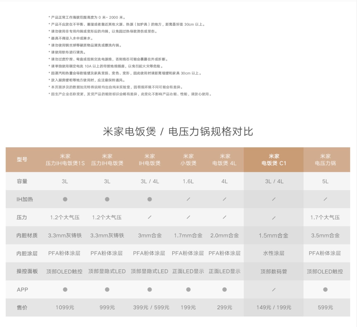Select the note about 钢丝球 cleaning
The height and width of the screenshot is (327, 357).
(85, 45)
